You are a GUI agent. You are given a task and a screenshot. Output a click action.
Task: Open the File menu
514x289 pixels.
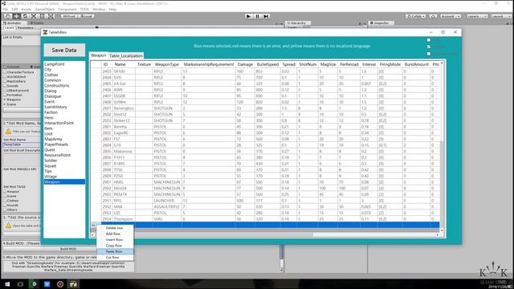pyautogui.click(x=6, y=9)
